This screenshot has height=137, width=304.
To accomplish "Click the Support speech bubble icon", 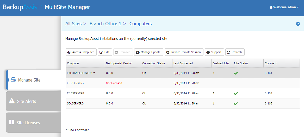I will [x=208, y=52].
